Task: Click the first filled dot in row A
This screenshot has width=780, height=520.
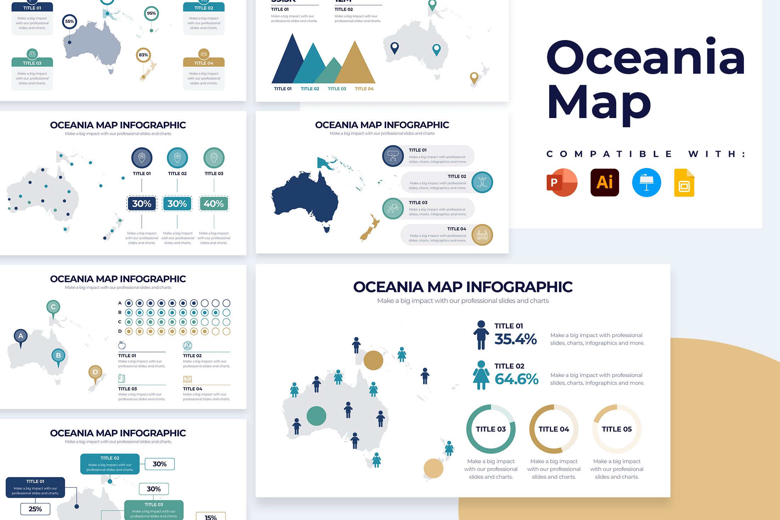Action: tap(129, 303)
